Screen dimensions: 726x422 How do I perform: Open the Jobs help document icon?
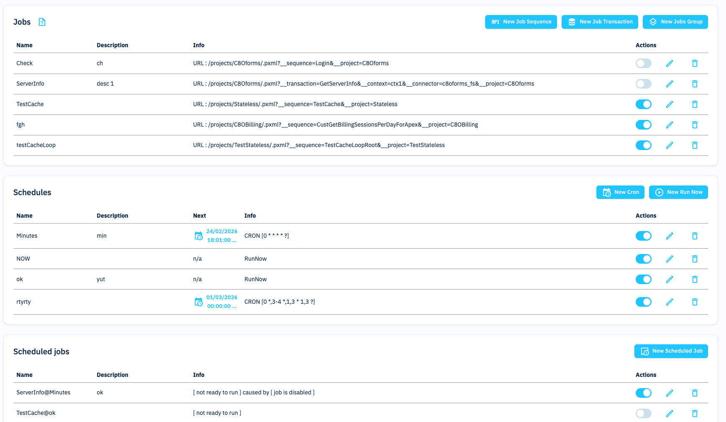pos(42,22)
